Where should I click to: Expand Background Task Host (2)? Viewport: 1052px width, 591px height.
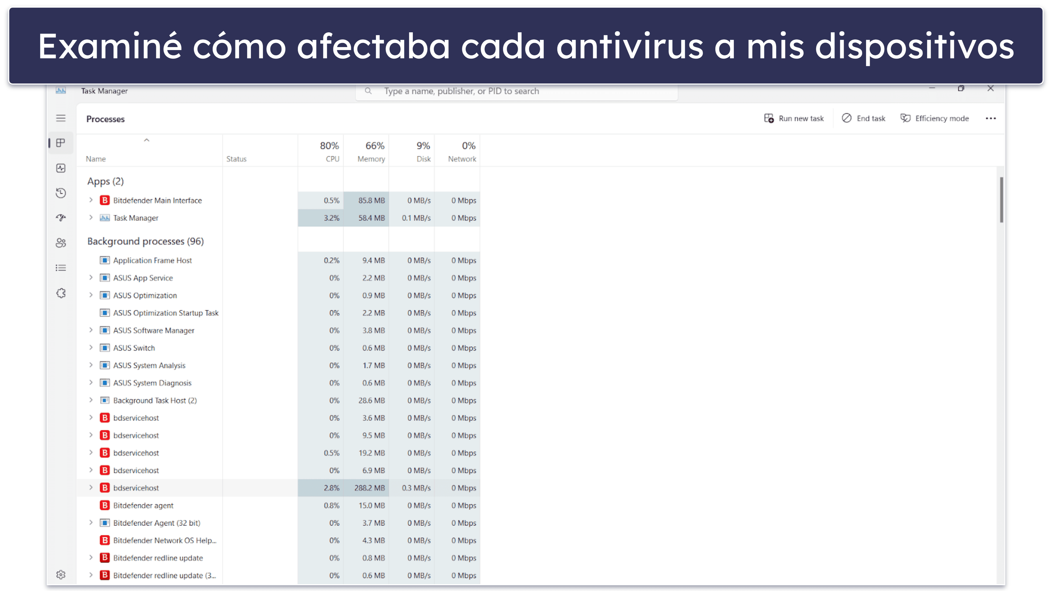click(x=91, y=400)
